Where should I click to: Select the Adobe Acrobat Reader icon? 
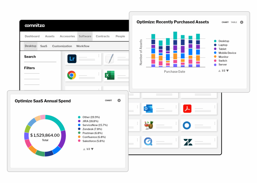click(x=187, y=109)
